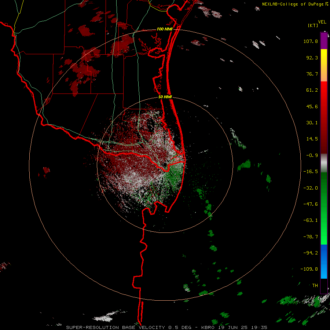Click the -78.7 scale value
Screen dimensions: 330x330
(311, 237)
